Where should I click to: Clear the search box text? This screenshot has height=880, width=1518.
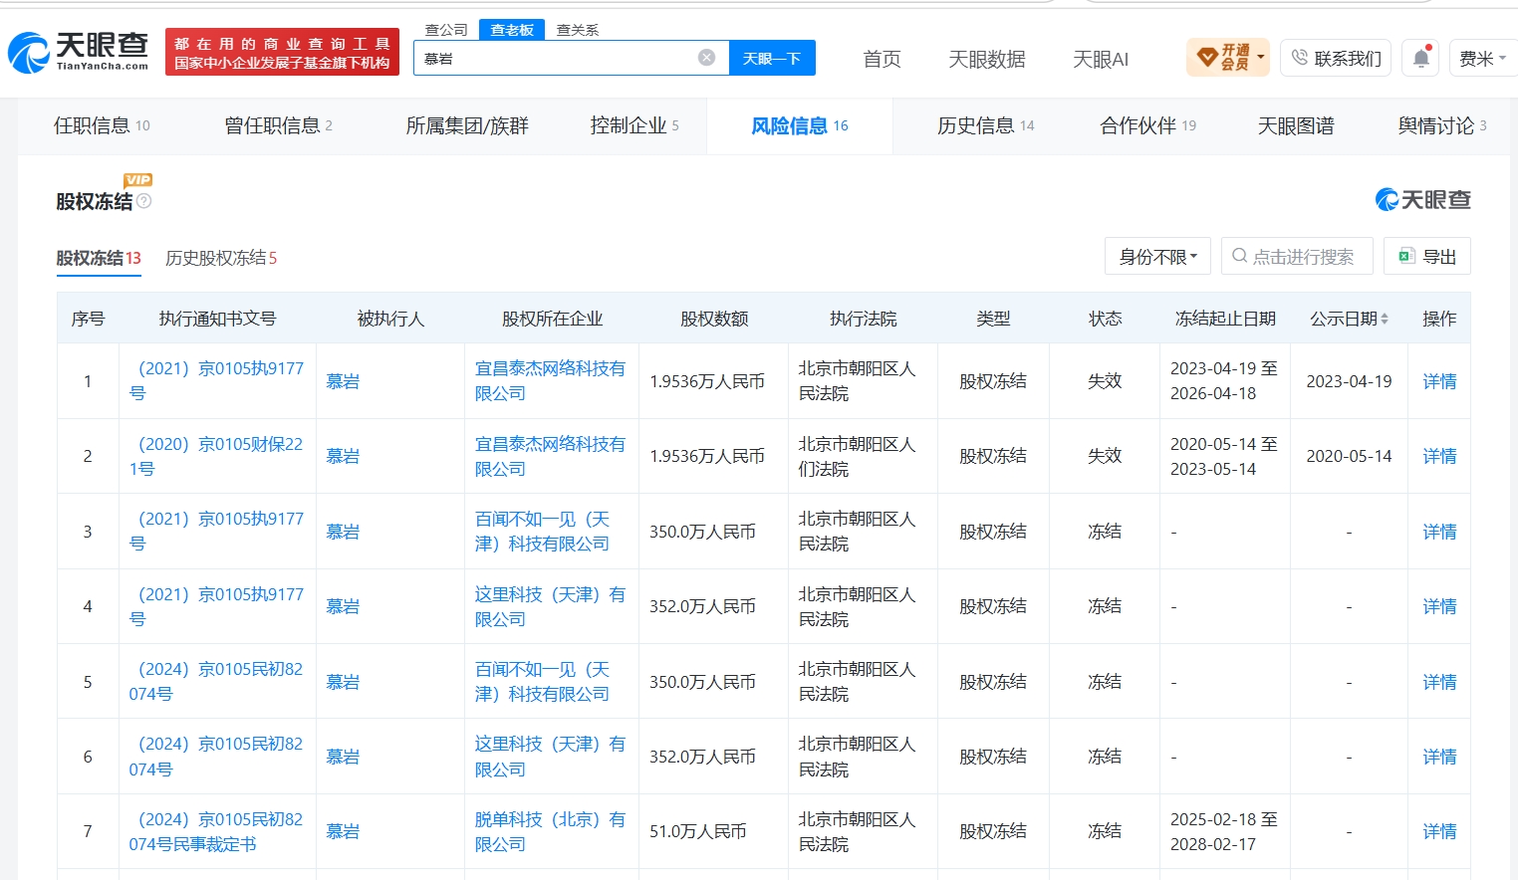[x=706, y=58]
